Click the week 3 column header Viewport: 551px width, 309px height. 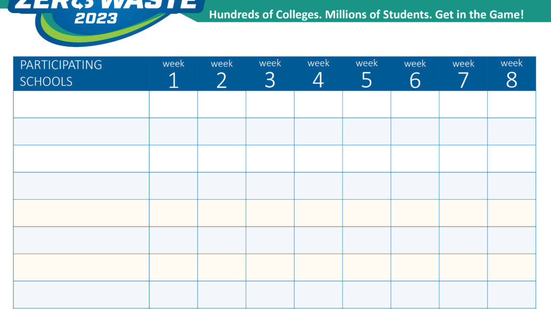point(270,73)
